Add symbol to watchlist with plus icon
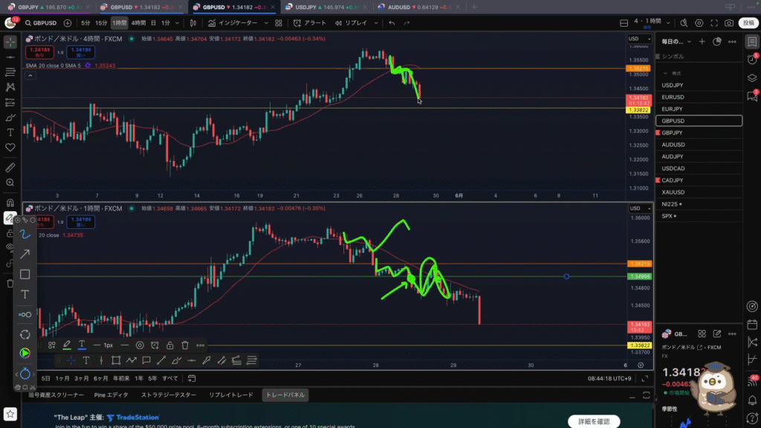The height and width of the screenshot is (428, 761). (702, 42)
